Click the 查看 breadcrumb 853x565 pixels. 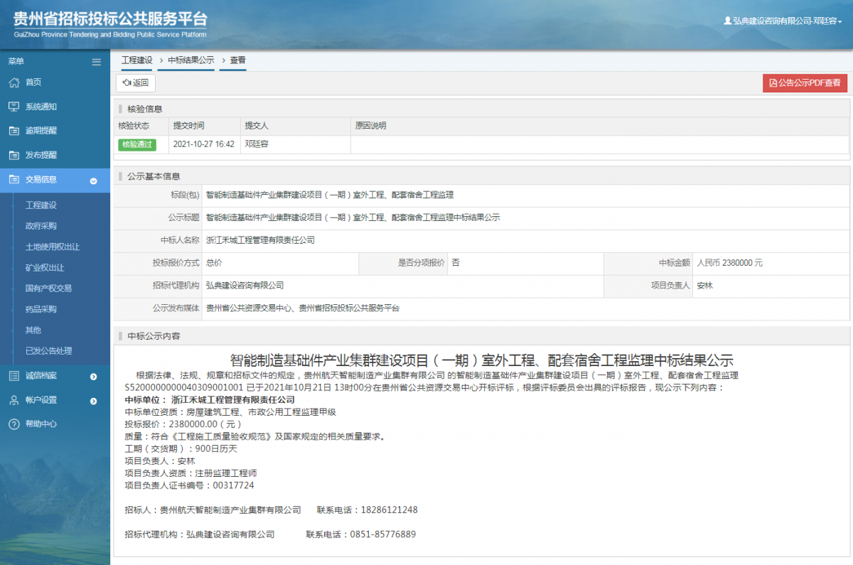pyautogui.click(x=237, y=60)
